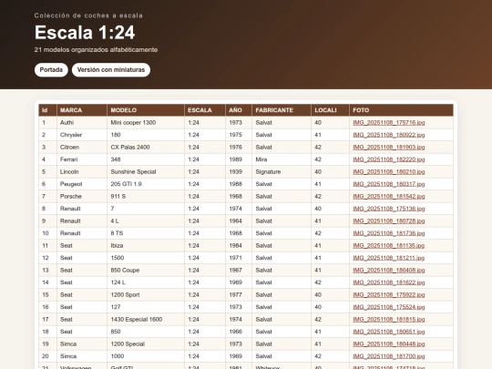Open photo link IMG_20251108_180651.jpg
Screen dimensions: 492x369
point(388,332)
